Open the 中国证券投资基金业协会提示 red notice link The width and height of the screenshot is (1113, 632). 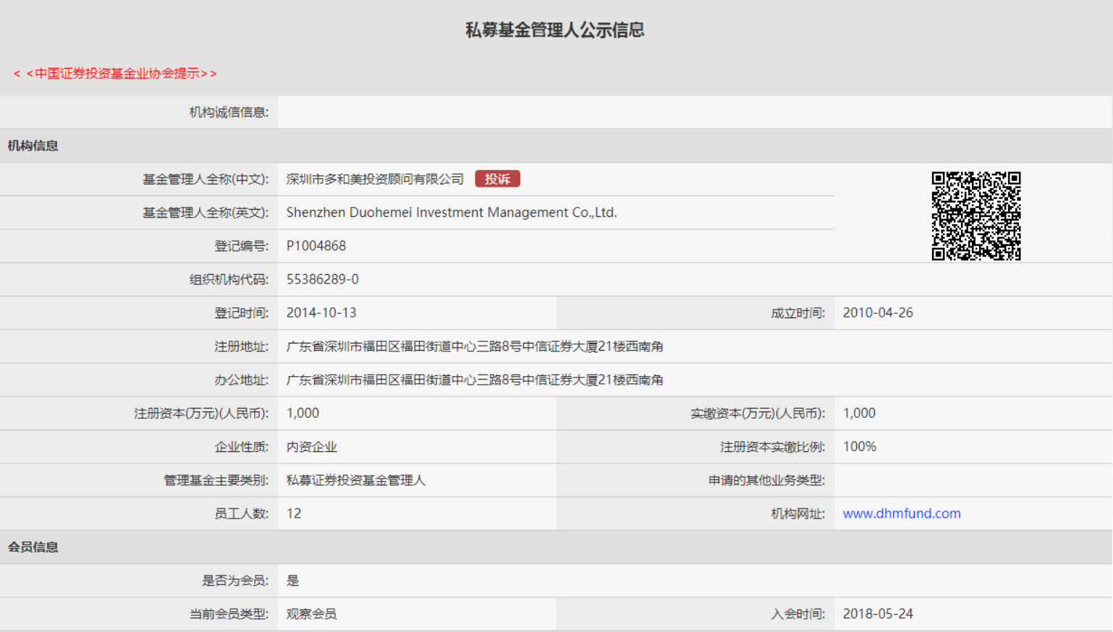[116, 74]
